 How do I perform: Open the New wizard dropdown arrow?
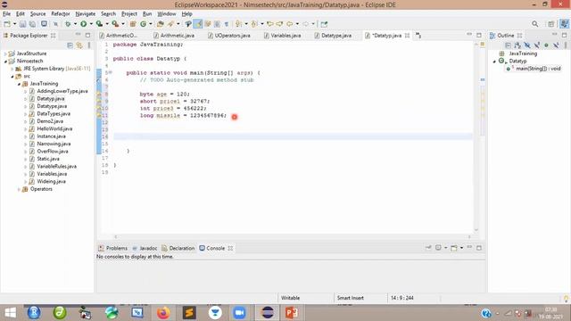point(14,24)
